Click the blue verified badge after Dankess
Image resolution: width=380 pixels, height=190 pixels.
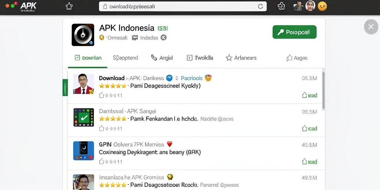169,78
